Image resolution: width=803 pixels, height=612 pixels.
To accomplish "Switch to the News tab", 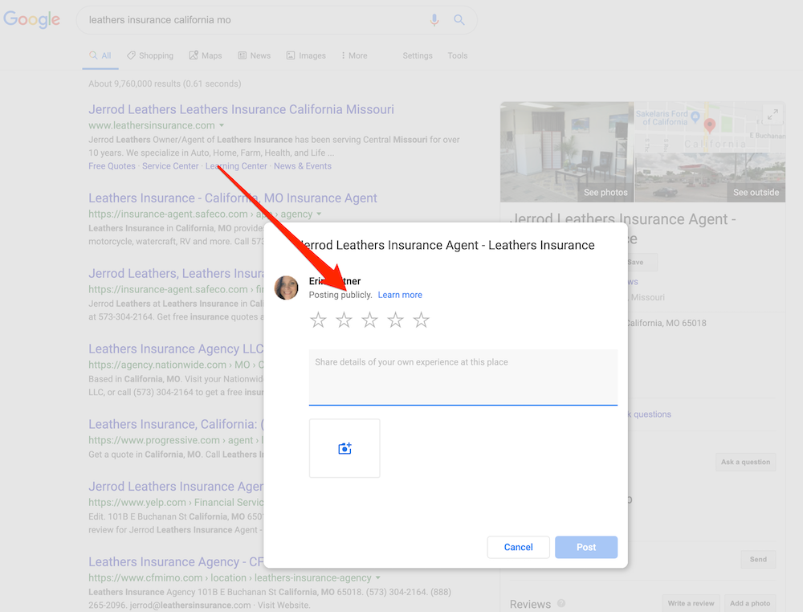I will [255, 55].
